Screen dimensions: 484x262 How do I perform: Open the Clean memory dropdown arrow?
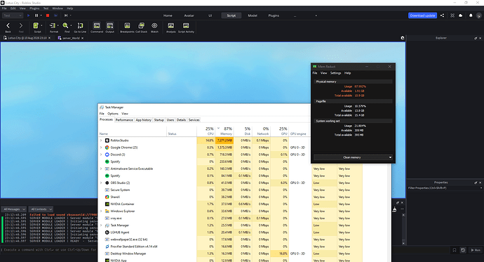pyautogui.click(x=390, y=157)
